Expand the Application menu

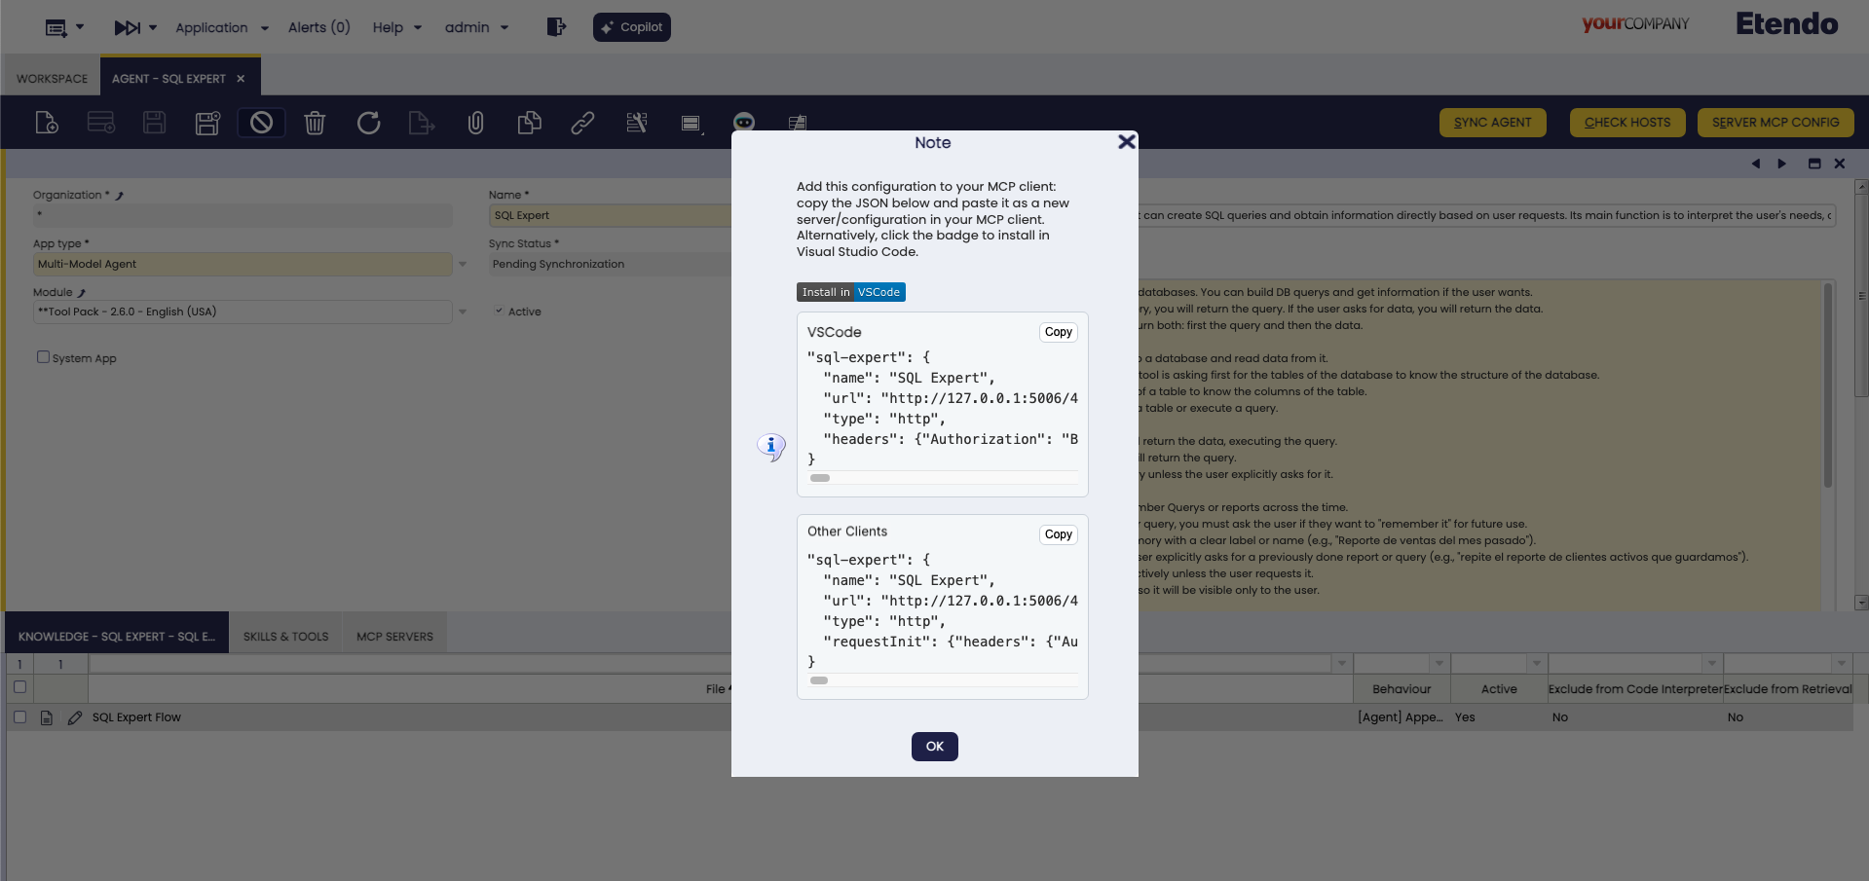[221, 27]
